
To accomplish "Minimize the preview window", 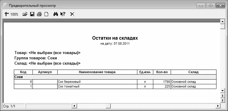I will [x=201, y=6].
